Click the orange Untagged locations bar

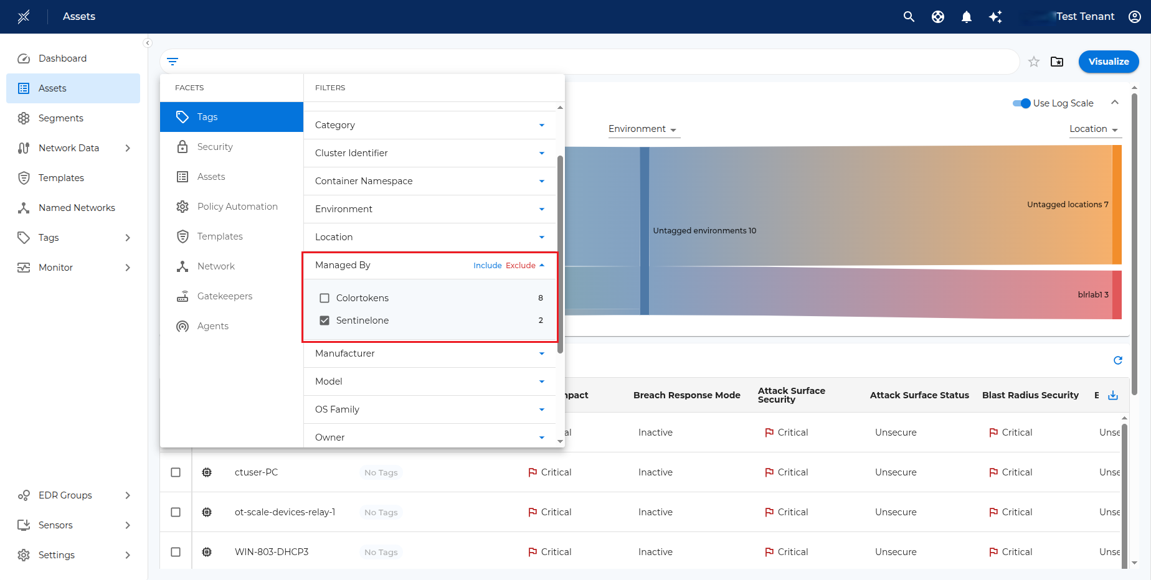click(x=1117, y=204)
